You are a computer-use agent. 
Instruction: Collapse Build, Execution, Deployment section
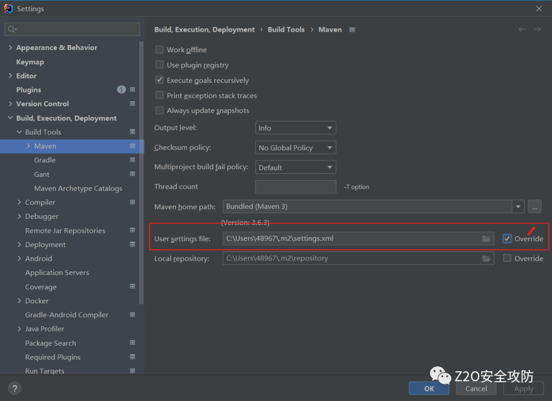coord(10,118)
